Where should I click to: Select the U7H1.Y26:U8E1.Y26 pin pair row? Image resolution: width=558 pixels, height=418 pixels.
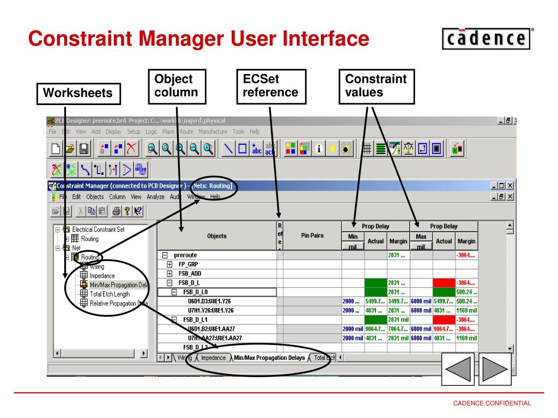pyautogui.click(x=217, y=311)
